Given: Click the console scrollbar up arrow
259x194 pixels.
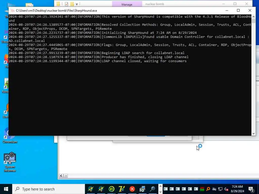Looking at the screenshot, I should pos(253,17).
